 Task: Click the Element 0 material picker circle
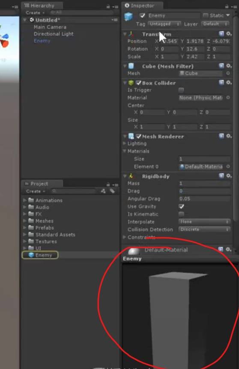tap(228, 167)
